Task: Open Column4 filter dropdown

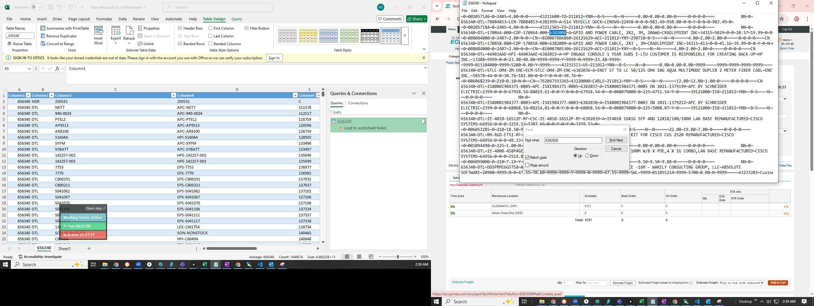Action: click(295, 95)
